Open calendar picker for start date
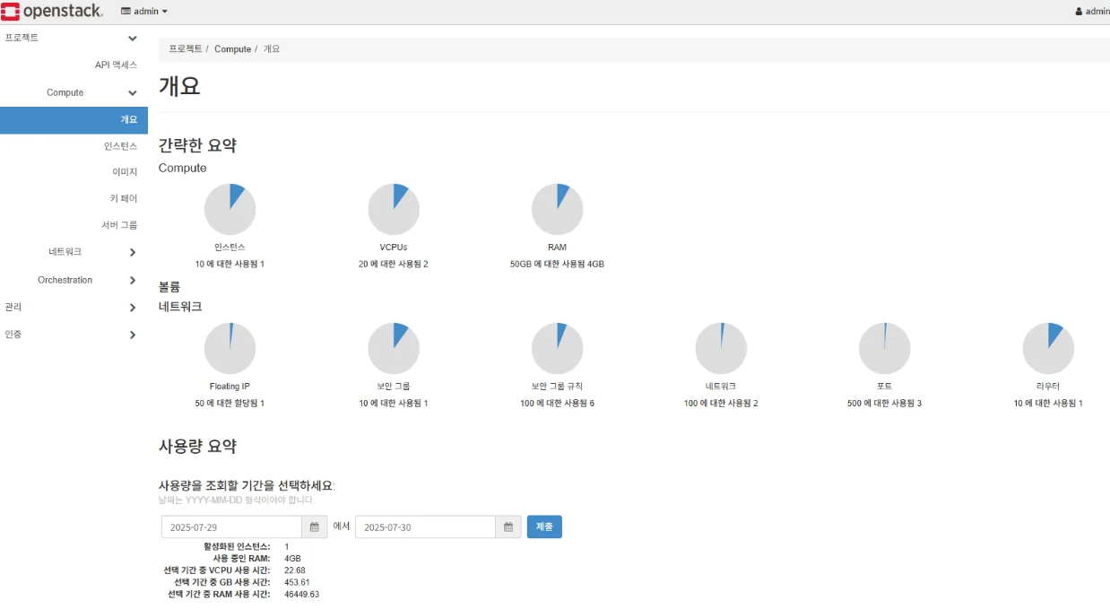The height and width of the screenshot is (609, 1110). pos(314,527)
